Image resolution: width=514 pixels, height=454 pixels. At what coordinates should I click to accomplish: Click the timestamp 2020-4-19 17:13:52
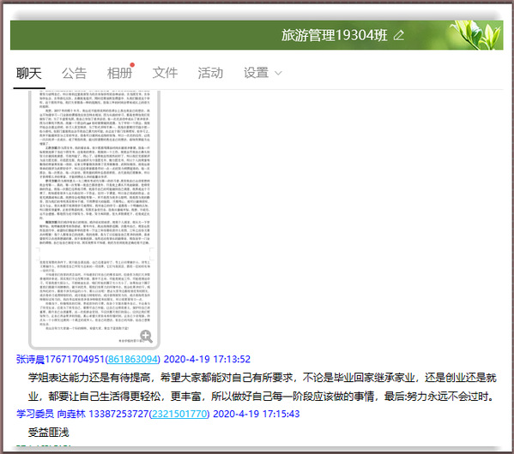point(207,360)
